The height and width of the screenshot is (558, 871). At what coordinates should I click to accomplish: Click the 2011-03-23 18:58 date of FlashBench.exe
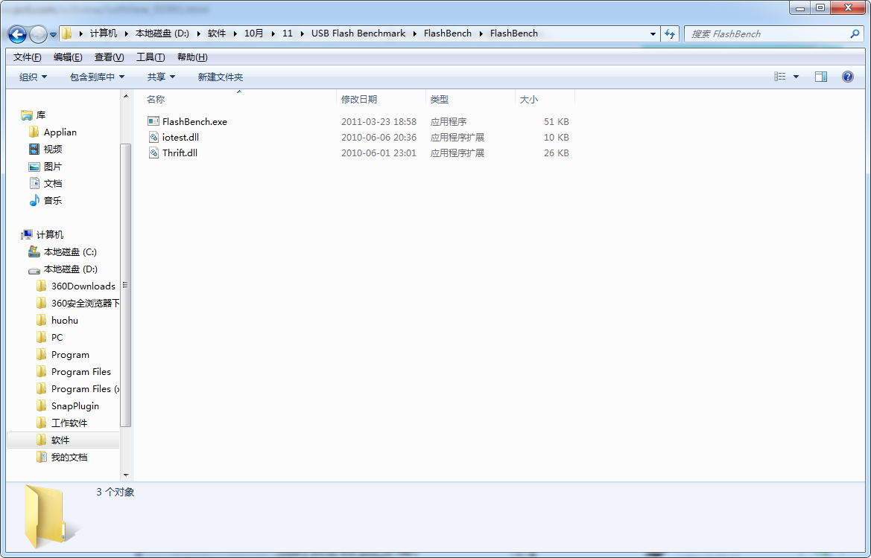[379, 121]
